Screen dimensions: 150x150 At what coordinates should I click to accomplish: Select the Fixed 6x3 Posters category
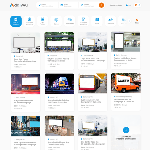pos(16,21)
